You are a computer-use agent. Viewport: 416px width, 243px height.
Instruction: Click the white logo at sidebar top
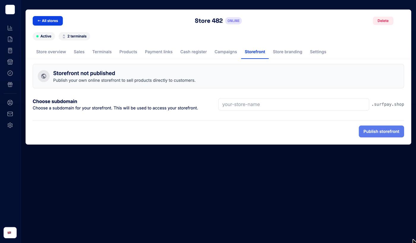pyautogui.click(x=10, y=10)
